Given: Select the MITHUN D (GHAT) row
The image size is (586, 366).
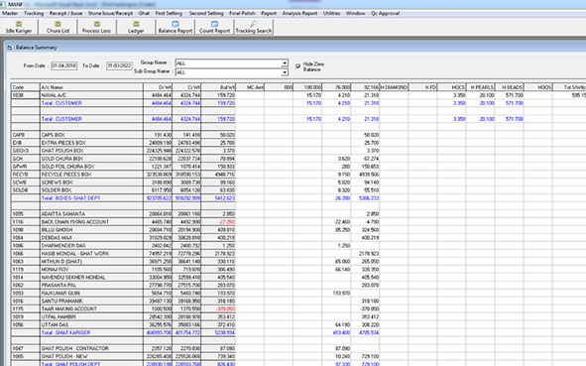Looking at the screenshot, I should [x=61, y=261].
